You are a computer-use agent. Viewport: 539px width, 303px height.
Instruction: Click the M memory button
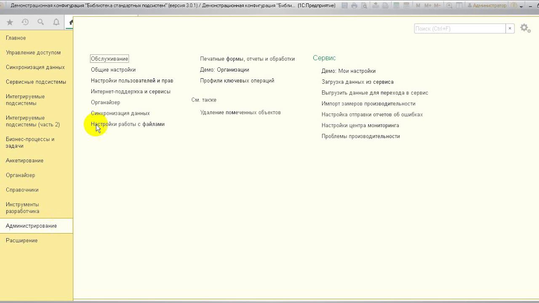(418, 5)
